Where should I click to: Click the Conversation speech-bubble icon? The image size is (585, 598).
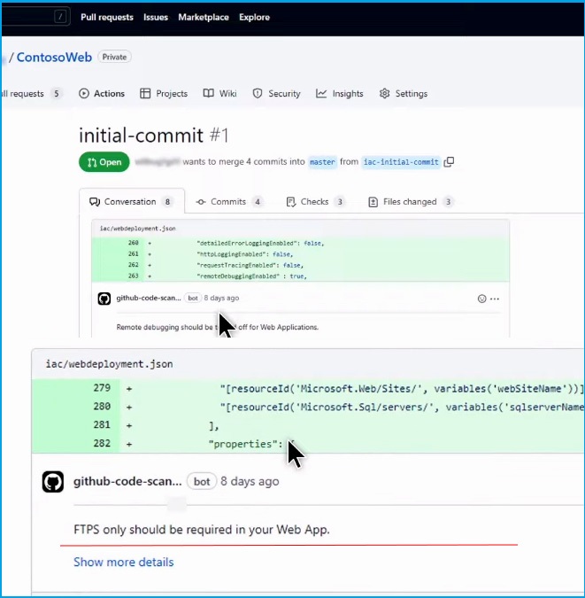[95, 202]
